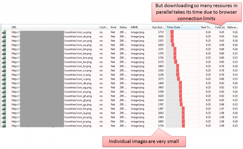Screen dimensions: 243x149
Task: Sort by the MIME column header
Action: (139, 27)
